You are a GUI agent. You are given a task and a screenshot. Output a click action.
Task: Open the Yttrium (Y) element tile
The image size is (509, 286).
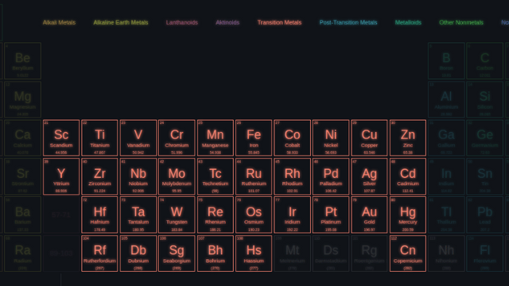(x=61, y=176)
